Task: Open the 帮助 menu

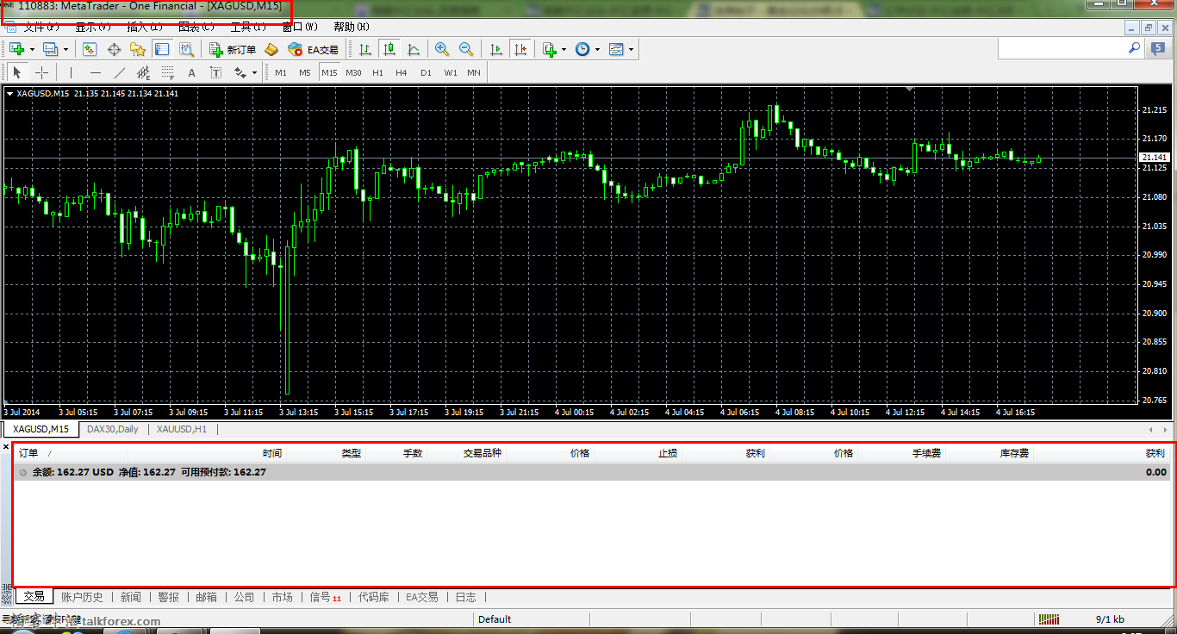Action: (352, 28)
